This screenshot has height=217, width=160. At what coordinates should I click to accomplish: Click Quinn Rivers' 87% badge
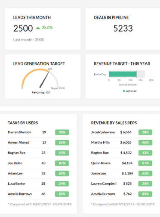(x=145, y=163)
